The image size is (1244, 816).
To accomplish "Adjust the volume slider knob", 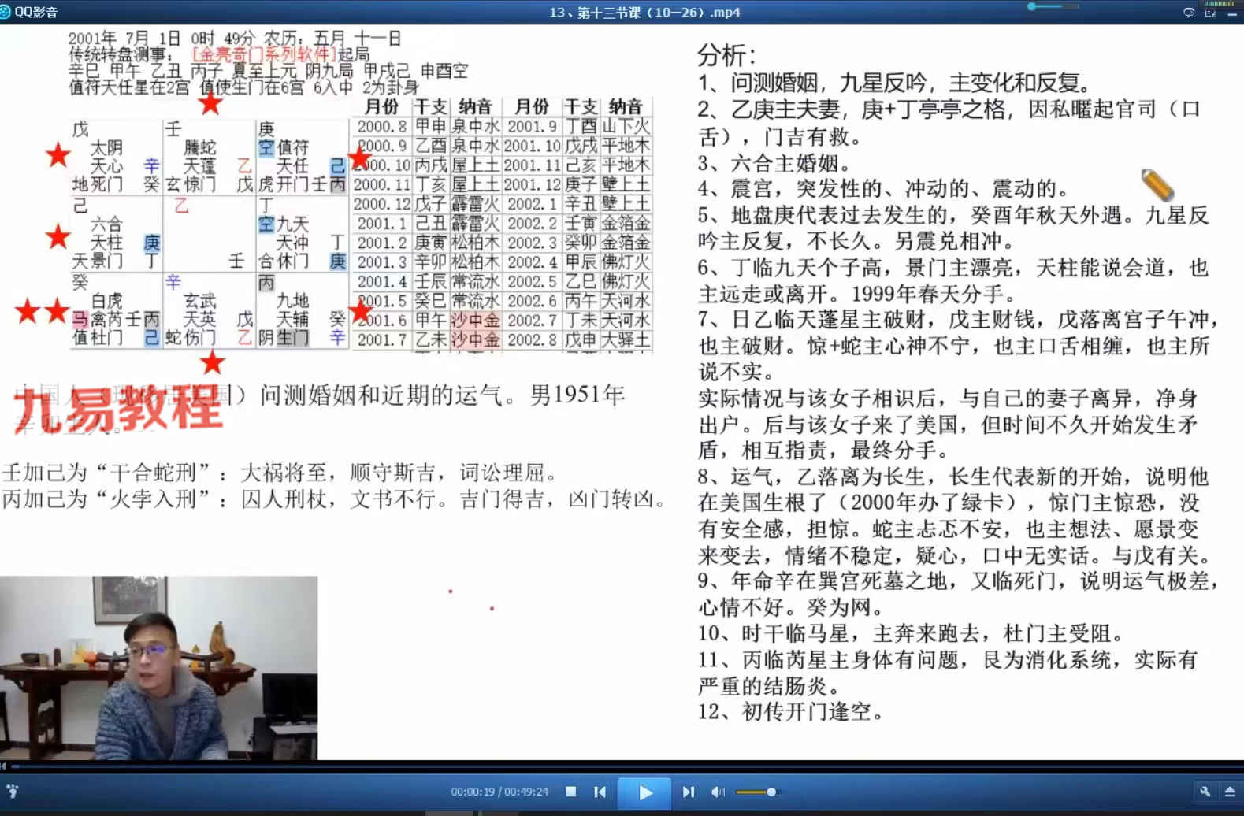I will pos(771,792).
